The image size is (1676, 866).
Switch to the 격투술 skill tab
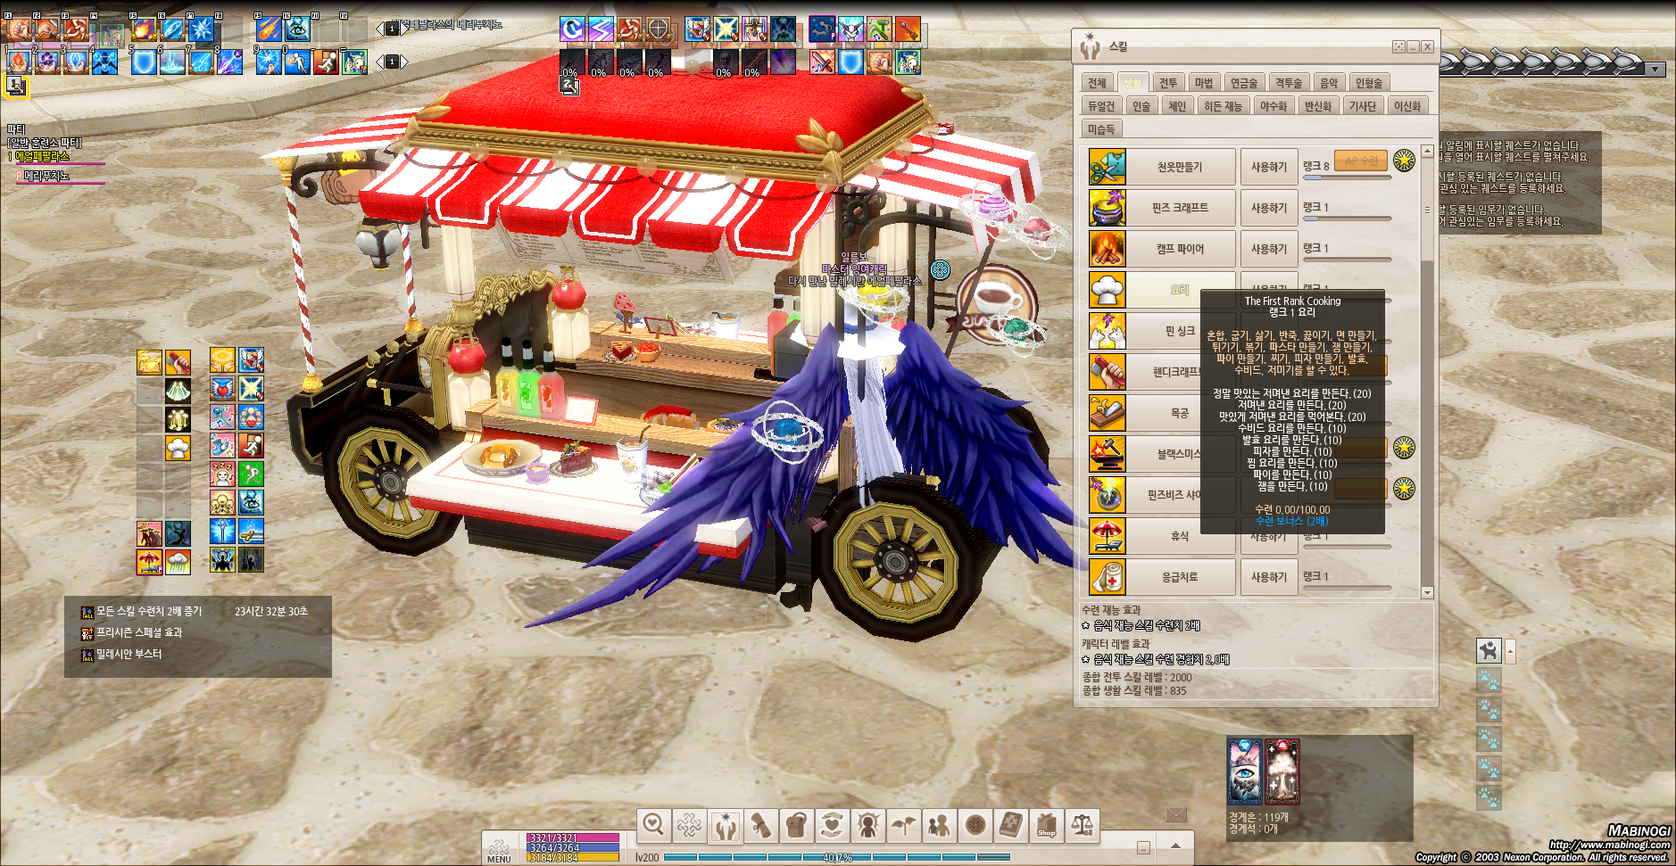pos(1289,83)
